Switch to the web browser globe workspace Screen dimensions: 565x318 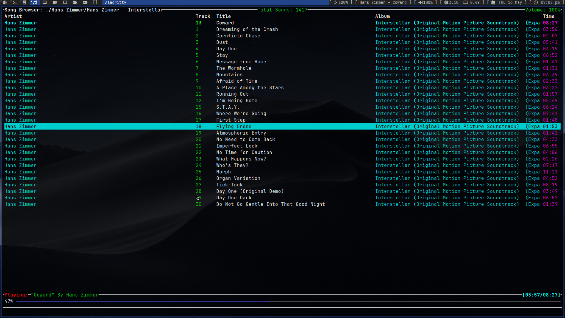4,2
